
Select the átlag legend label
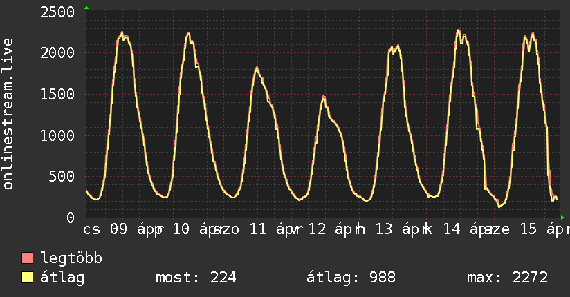point(62,278)
